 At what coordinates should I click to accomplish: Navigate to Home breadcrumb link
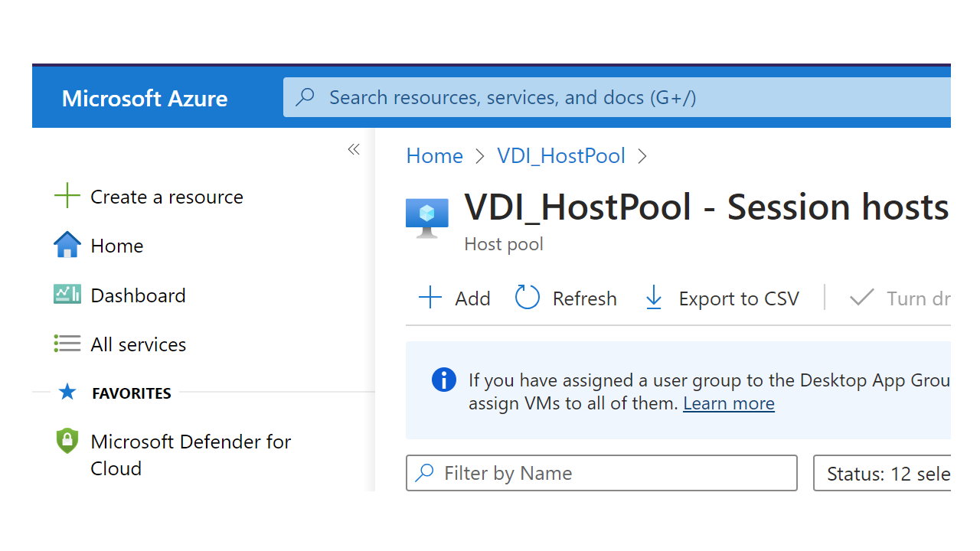coord(434,156)
